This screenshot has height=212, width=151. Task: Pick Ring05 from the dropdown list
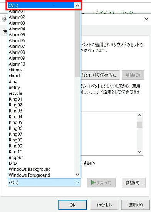(41, 122)
